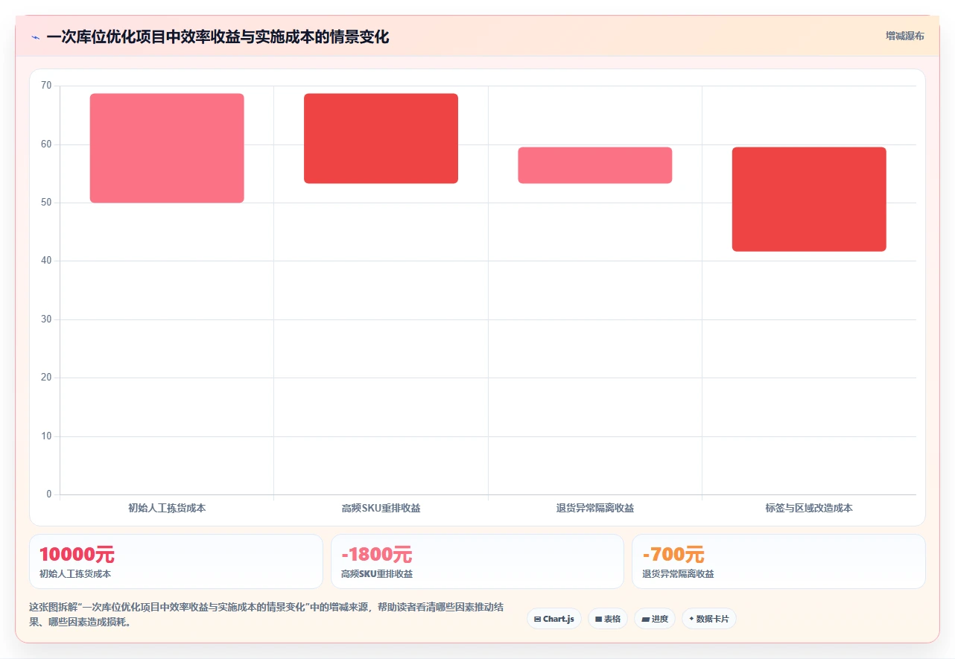Click the x-axis label 退货异常隔离收益

coord(595,509)
